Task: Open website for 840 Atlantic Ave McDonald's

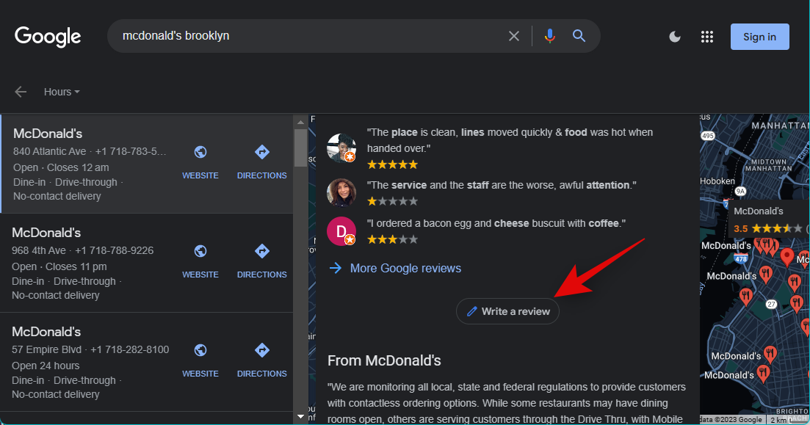Action: click(200, 161)
